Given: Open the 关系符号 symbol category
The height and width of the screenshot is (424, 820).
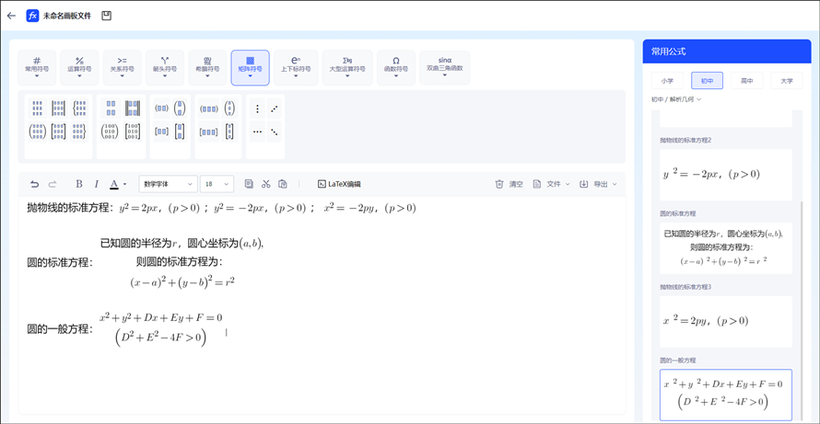Looking at the screenshot, I should (x=122, y=68).
